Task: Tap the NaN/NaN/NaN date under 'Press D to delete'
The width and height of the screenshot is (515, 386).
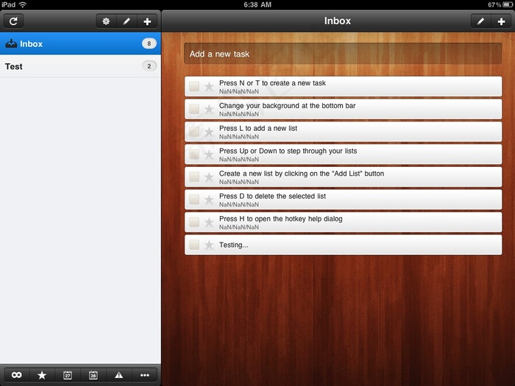Action: pyautogui.click(x=239, y=204)
